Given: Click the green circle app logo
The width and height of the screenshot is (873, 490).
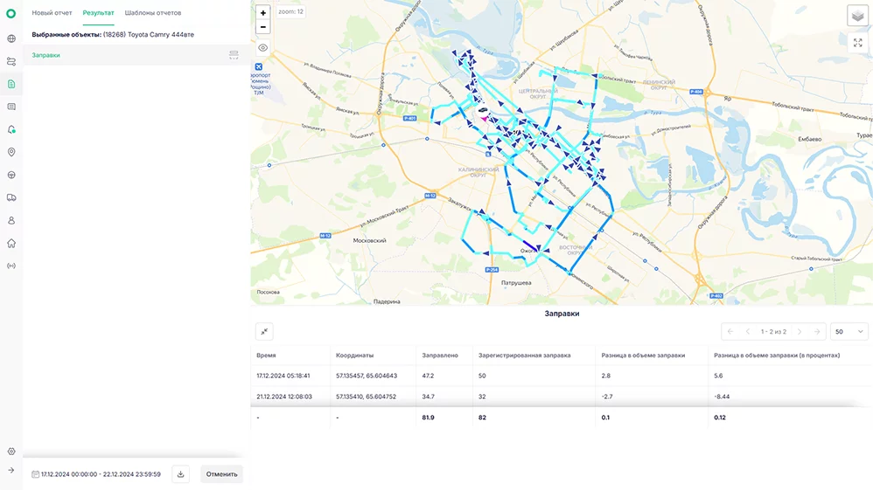Looking at the screenshot, I should coord(11,13).
